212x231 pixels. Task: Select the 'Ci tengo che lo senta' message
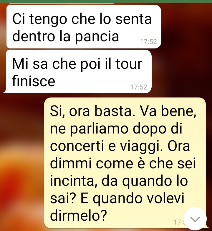coord(84,27)
